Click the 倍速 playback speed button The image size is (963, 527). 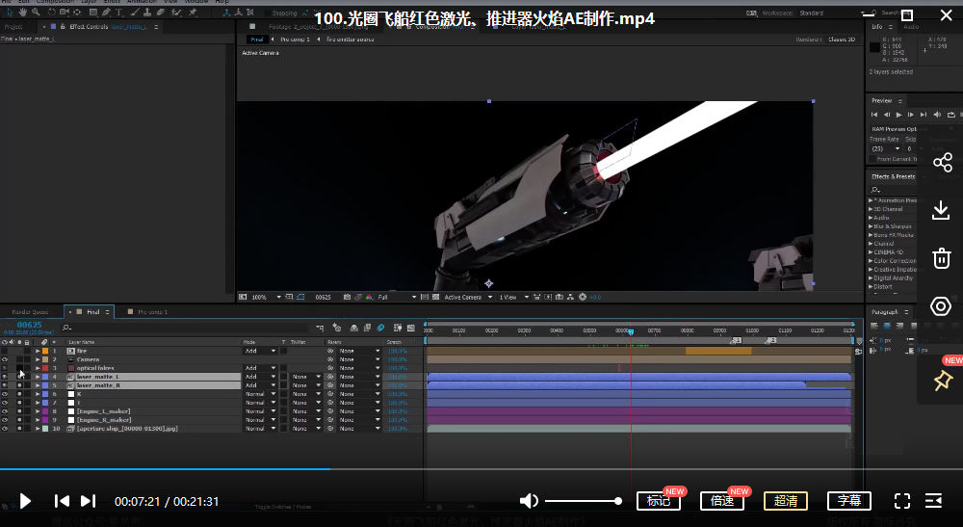coord(722,501)
